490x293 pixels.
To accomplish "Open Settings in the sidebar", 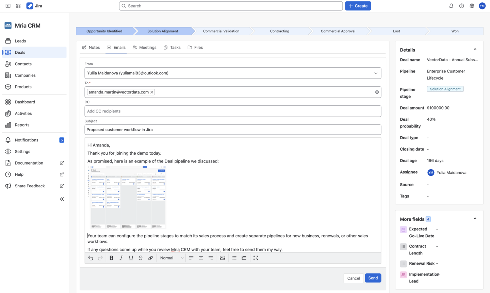I will (x=34, y=152).
